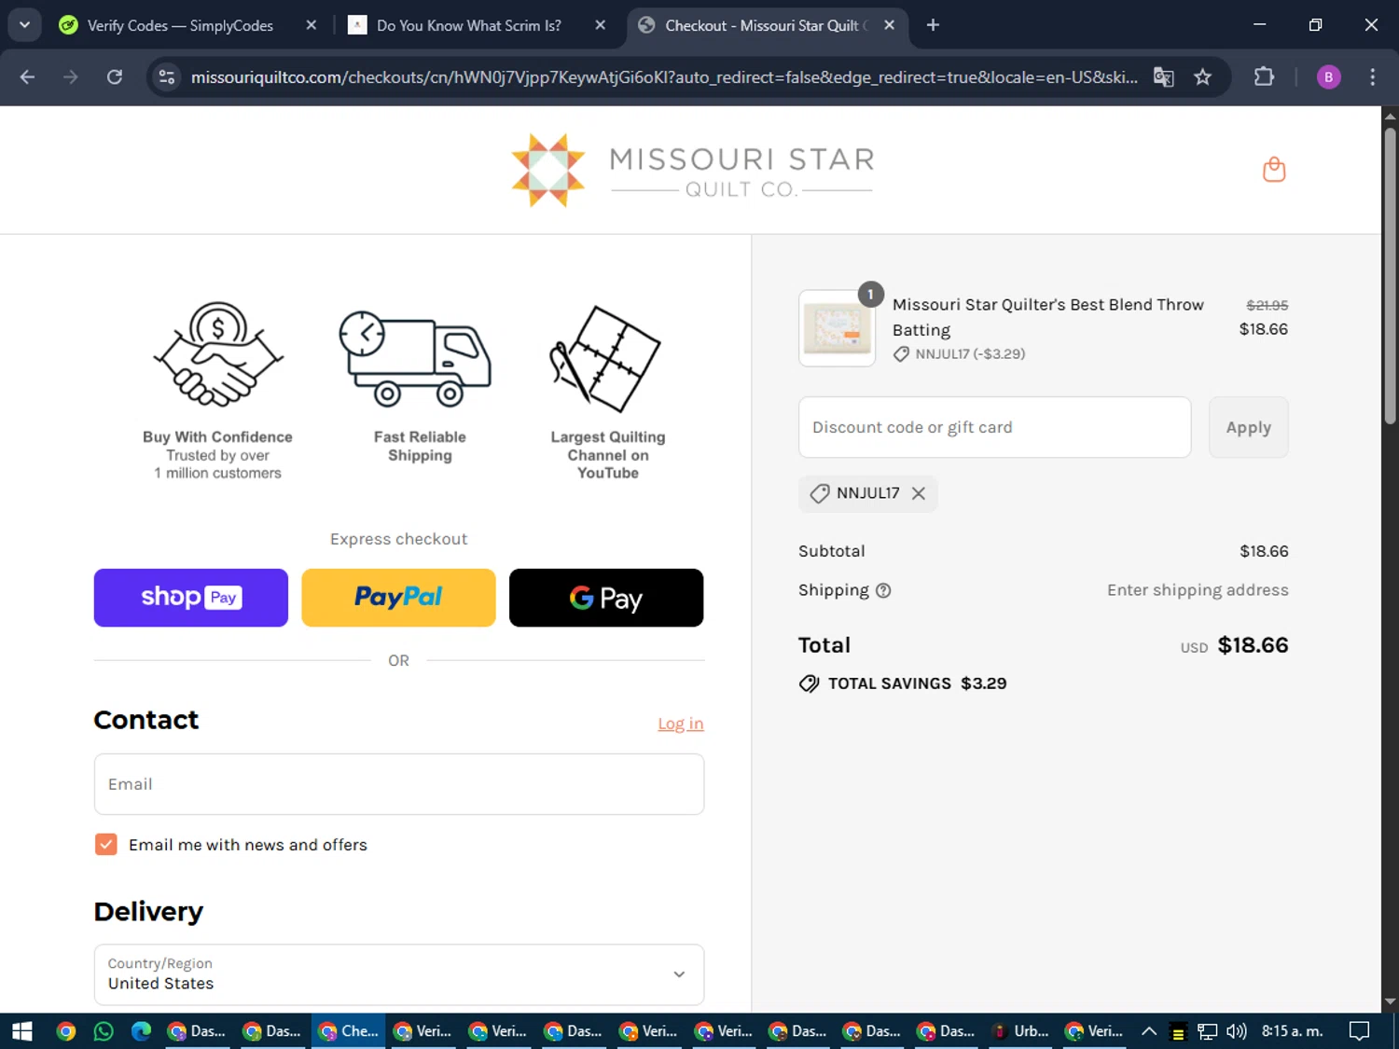The image size is (1399, 1049).
Task: Reload the checkout page
Action: (x=115, y=77)
